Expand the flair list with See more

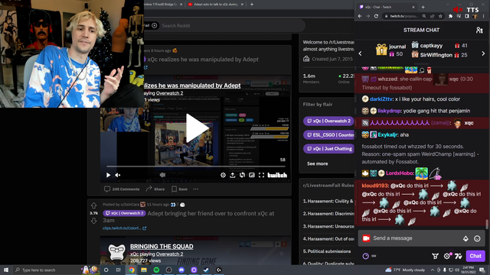click(x=317, y=163)
